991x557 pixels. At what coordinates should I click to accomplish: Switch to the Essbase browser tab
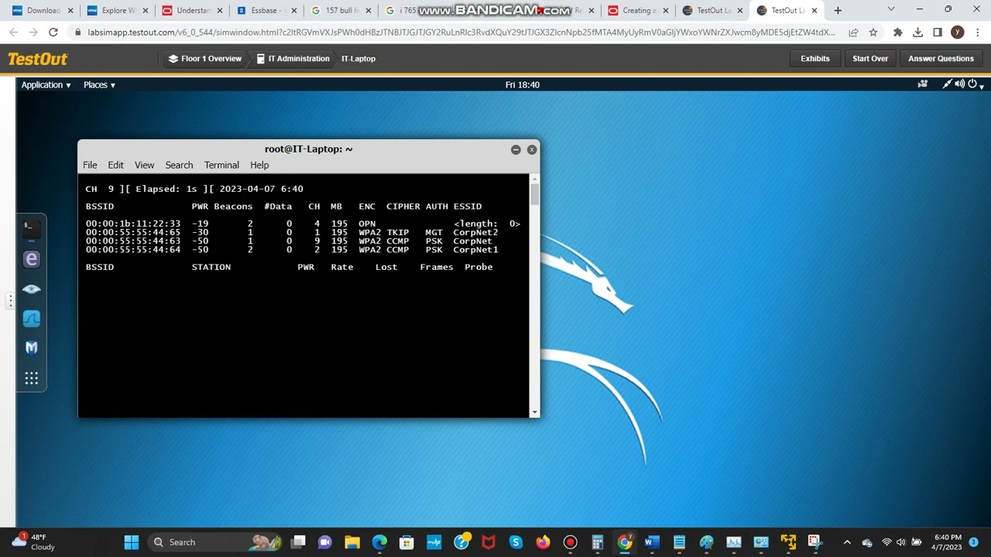[266, 11]
